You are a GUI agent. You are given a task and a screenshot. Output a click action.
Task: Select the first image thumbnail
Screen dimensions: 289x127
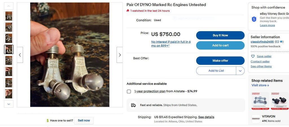tap(9, 16)
